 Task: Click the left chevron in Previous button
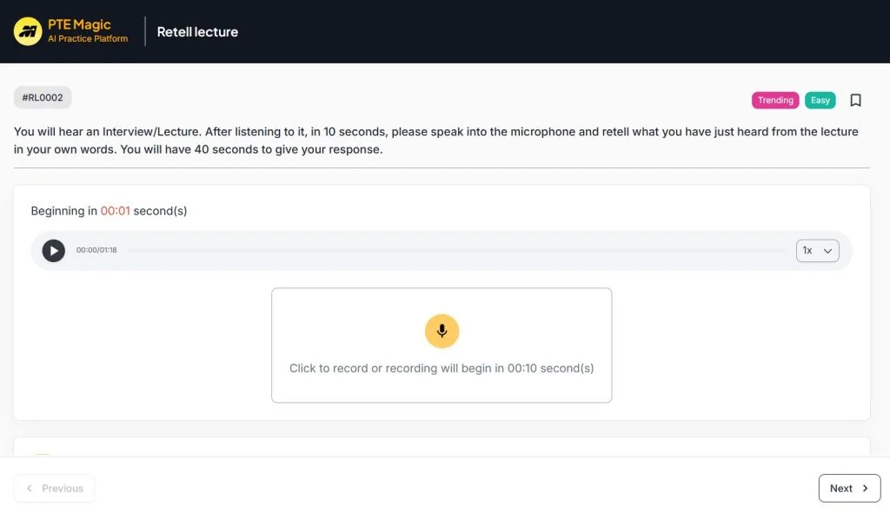tap(30, 488)
